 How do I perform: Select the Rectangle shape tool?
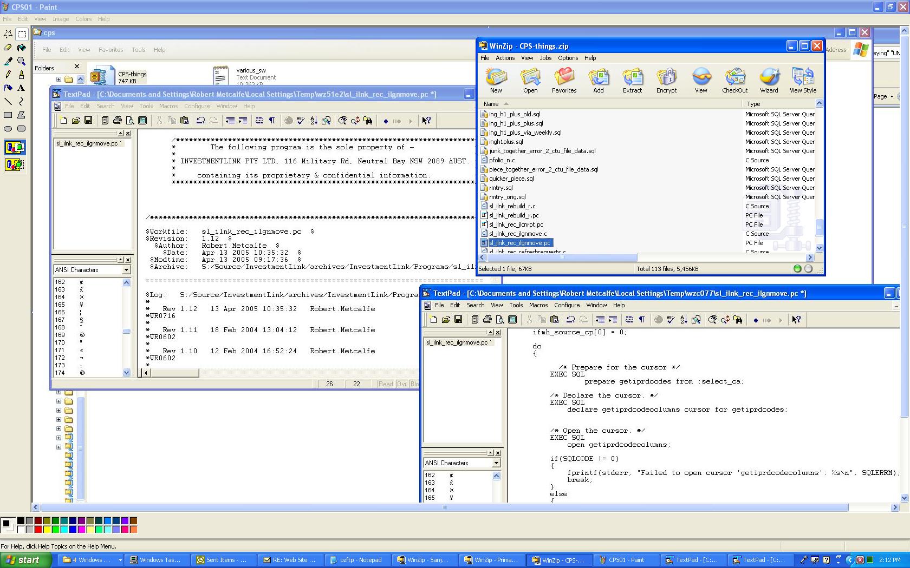coord(8,115)
